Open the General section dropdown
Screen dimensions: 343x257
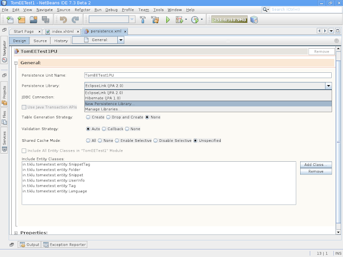[x=121, y=40]
